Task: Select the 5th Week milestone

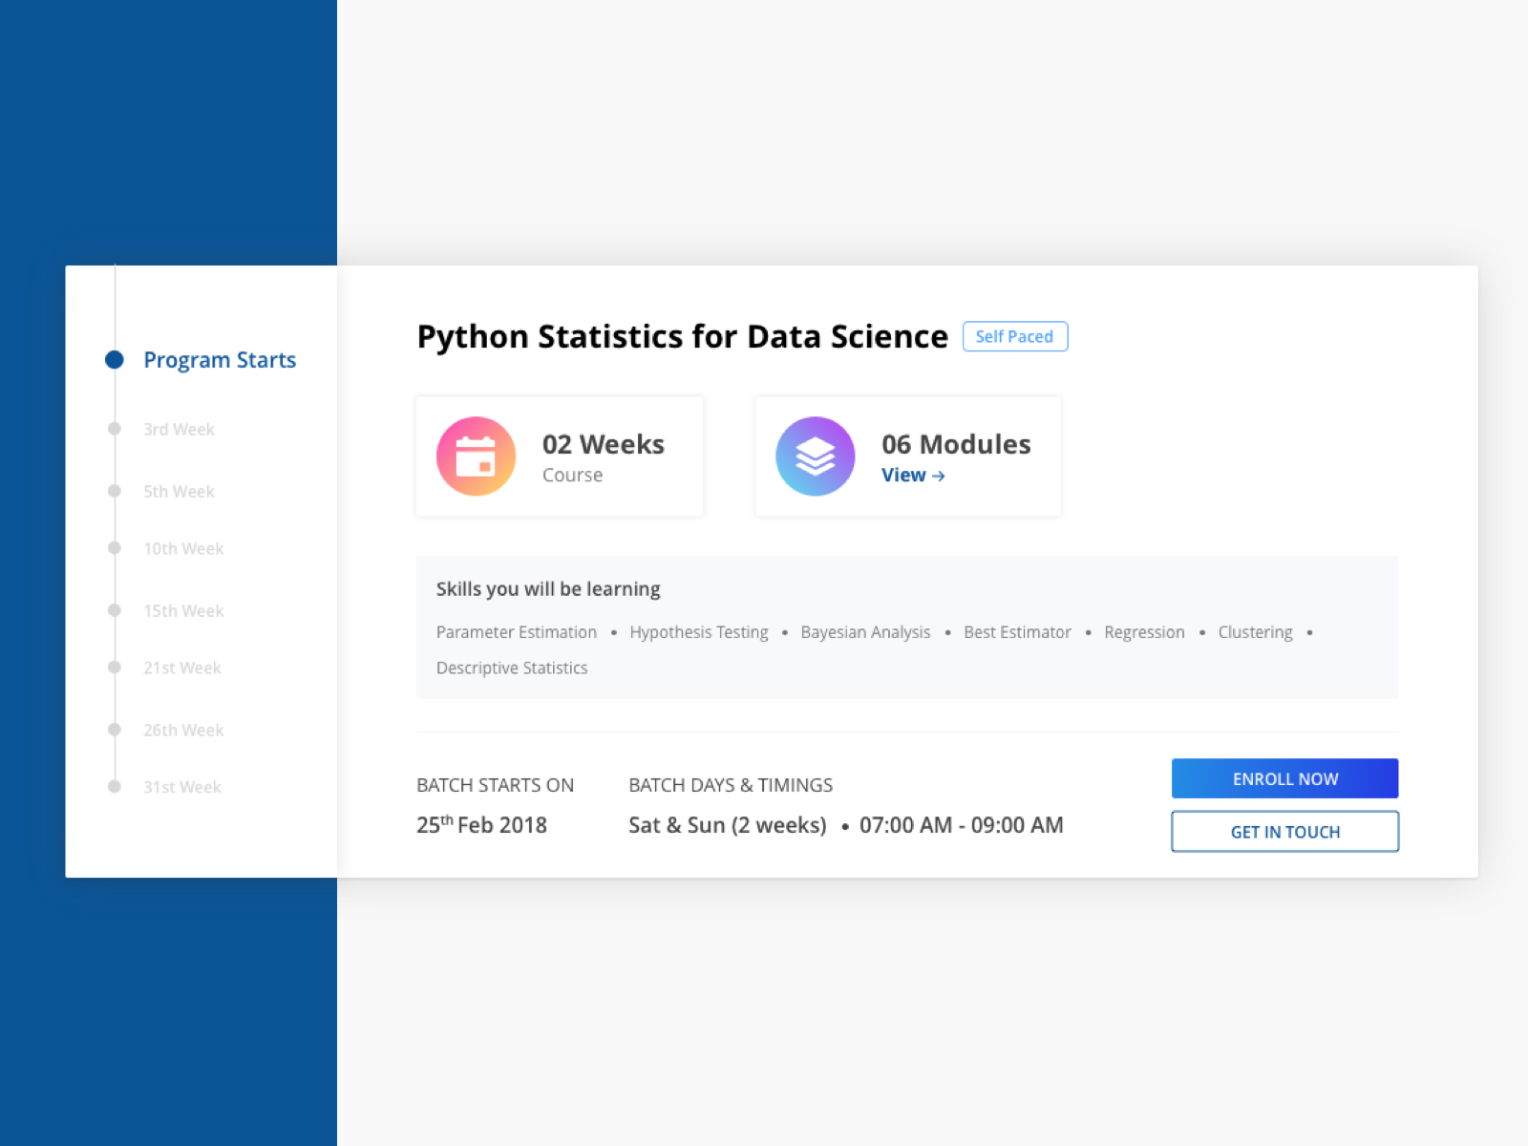Action: click(179, 491)
